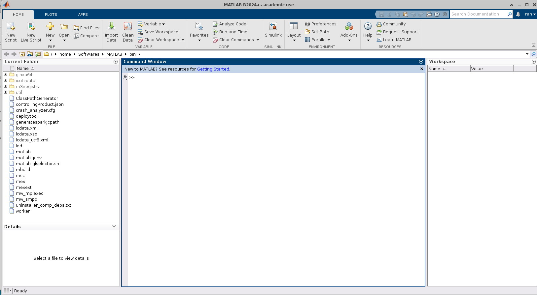537x295 pixels.
Task: Click the help icon in quick access toolbar
Action: point(437,14)
